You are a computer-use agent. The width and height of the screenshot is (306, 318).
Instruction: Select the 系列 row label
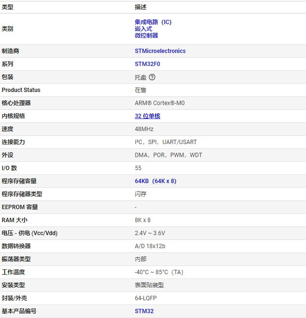tap(8, 64)
